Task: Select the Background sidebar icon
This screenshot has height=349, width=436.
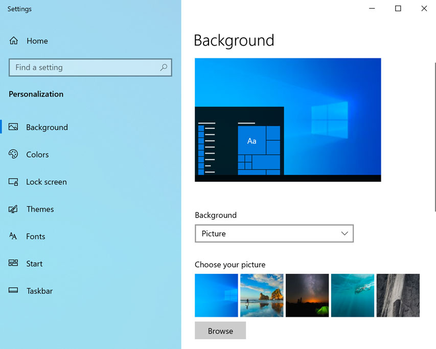Action: click(x=14, y=127)
